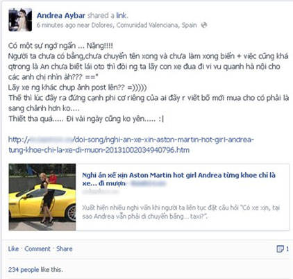Open the Andrea Aybar name link
The image size is (293, 279).
click(x=61, y=15)
